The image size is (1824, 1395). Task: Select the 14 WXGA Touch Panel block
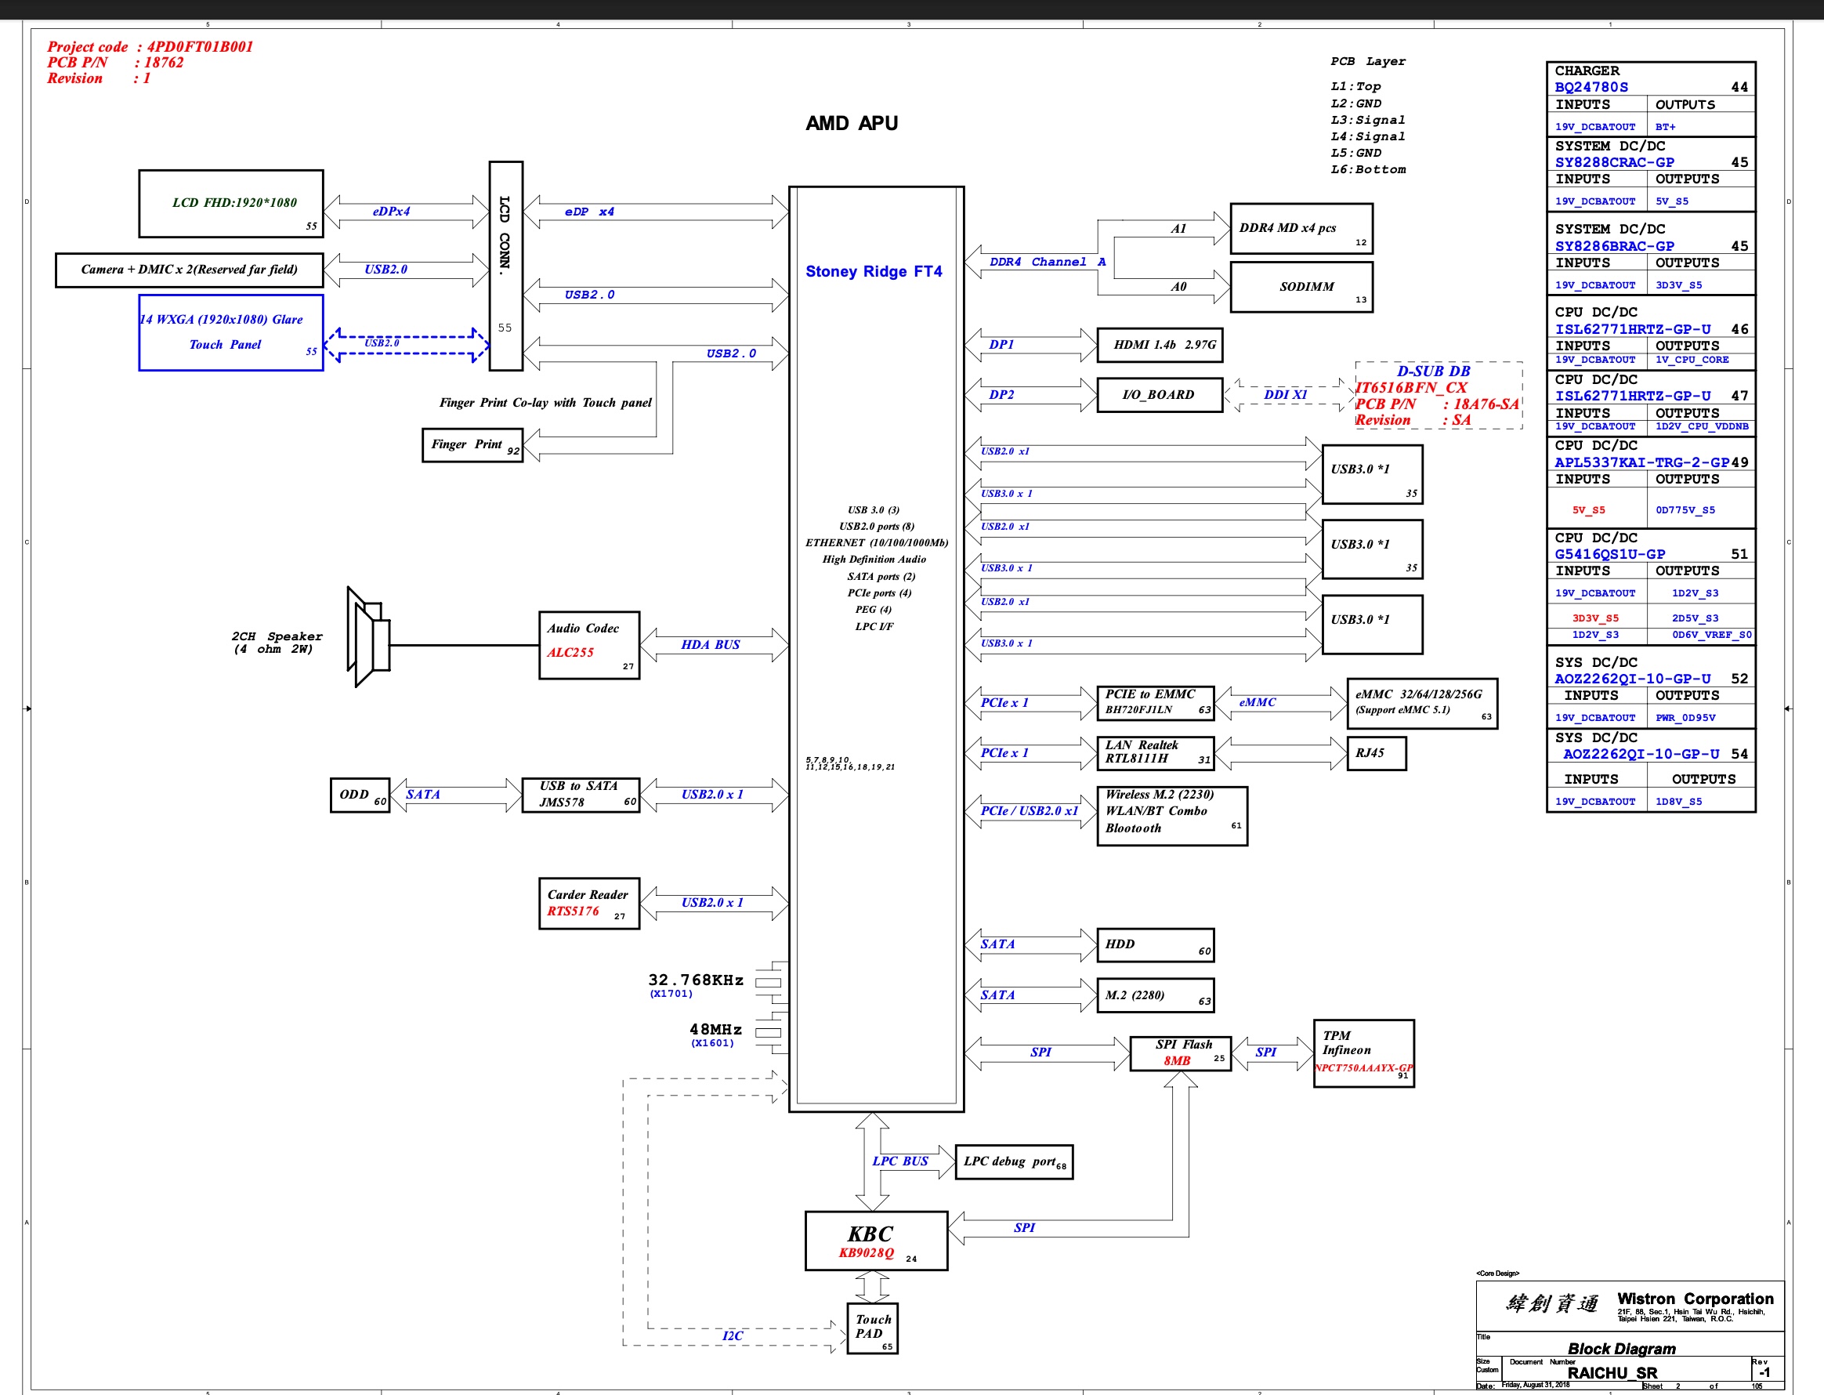point(231,332)
